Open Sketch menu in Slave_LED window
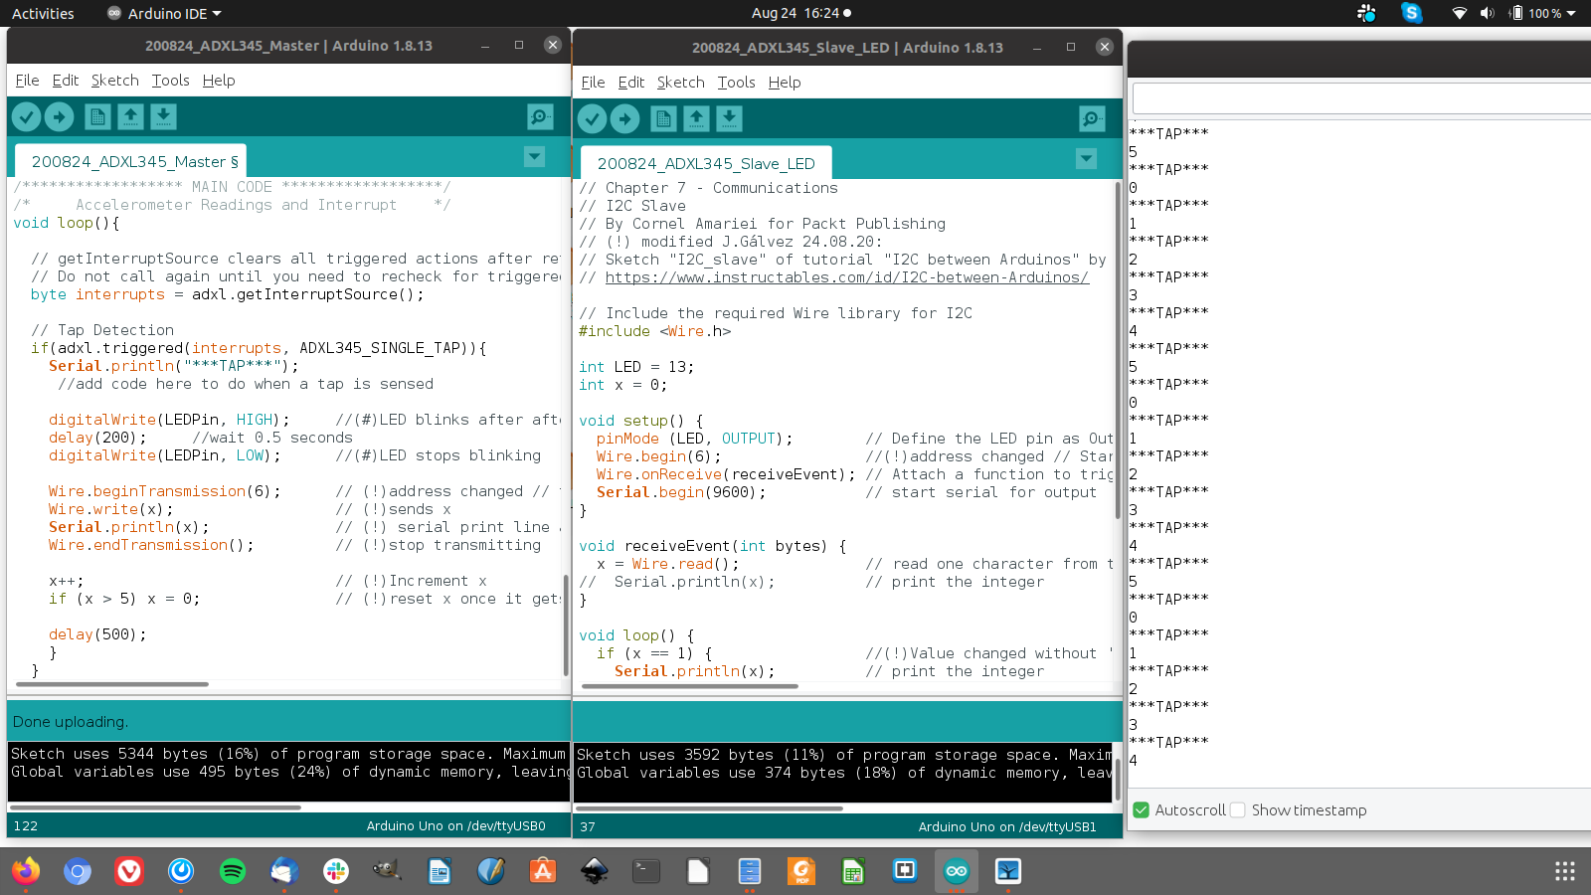The width and height of the screenshot is (1591, 895). pyautogui.click(x=681, y=83)
